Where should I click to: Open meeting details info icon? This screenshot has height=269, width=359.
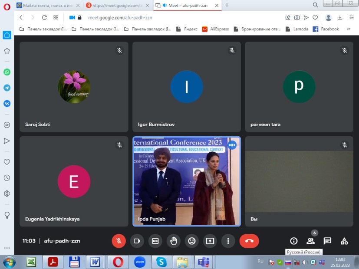[x=294, y=241]
